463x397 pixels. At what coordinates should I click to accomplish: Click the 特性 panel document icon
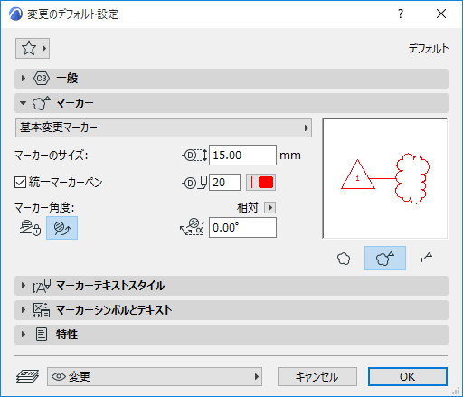coord(42,335)
